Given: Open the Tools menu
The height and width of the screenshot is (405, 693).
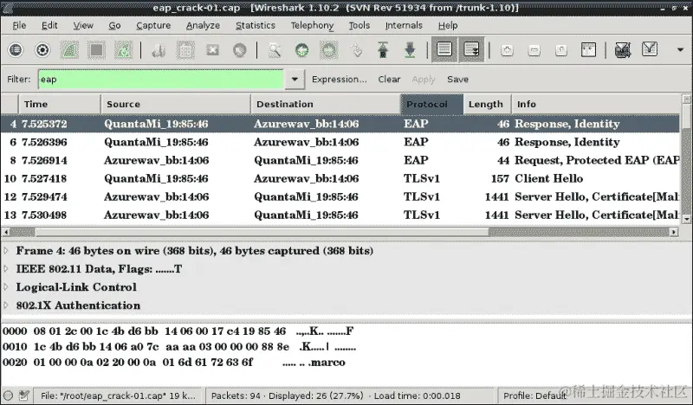Looking at the screenshot, I should point(359,26).
